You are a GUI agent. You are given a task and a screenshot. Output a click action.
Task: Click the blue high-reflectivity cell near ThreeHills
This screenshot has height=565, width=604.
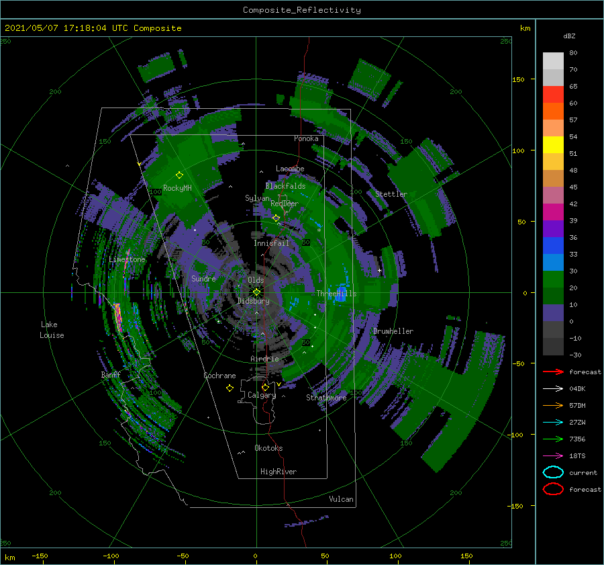click(341, 293)
